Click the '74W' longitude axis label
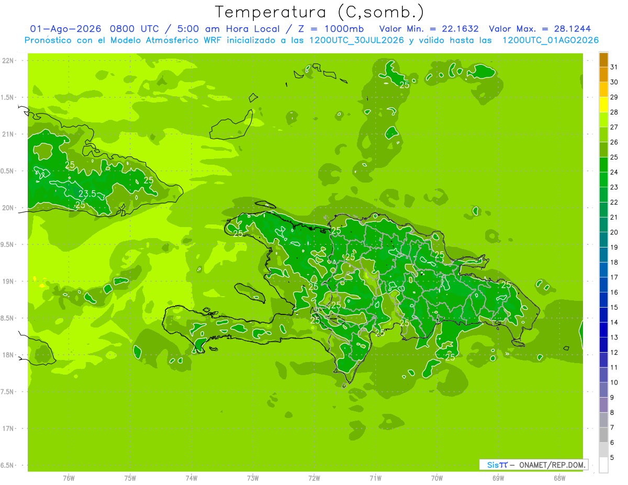This screenshot has height=485, width=628. (192, 478)
